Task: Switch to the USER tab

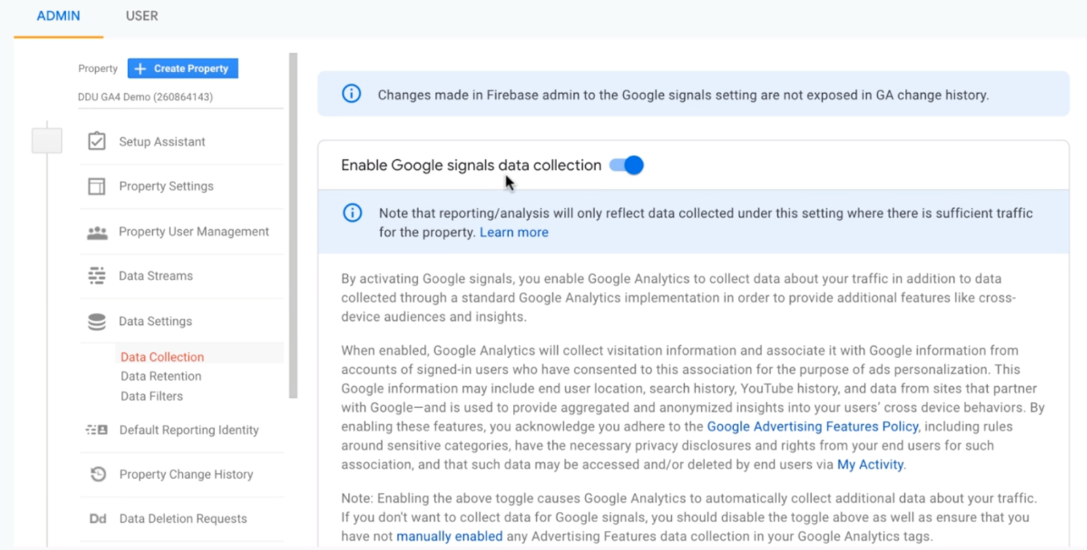Action: 142,16
